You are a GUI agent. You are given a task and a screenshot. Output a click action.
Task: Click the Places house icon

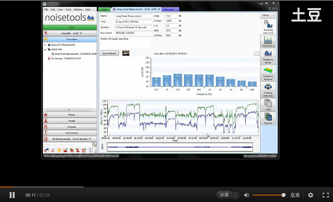[x=46, y=115]
